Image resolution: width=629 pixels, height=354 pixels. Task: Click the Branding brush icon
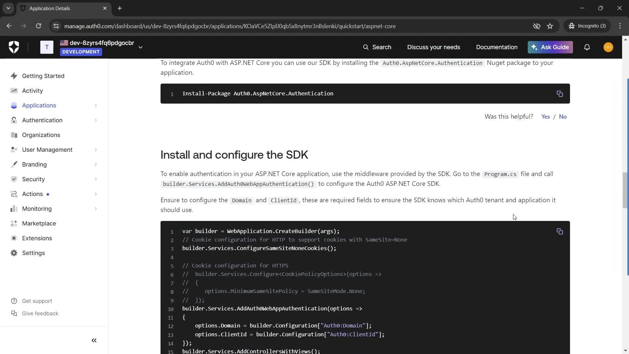pos(14,165)
